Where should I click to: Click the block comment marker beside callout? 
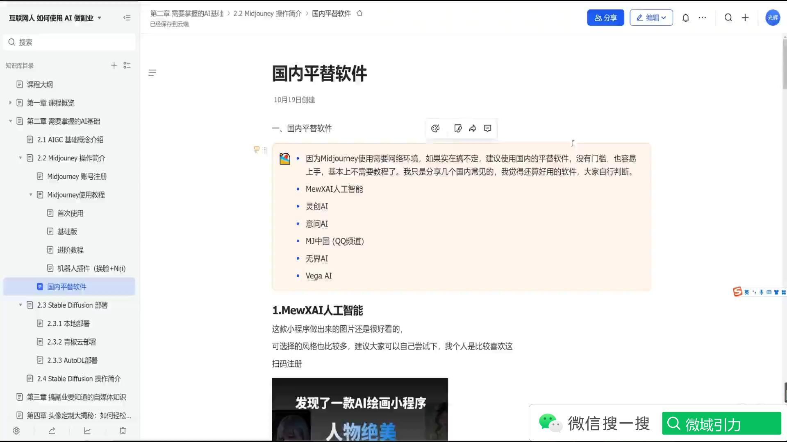tap(257, 149)
